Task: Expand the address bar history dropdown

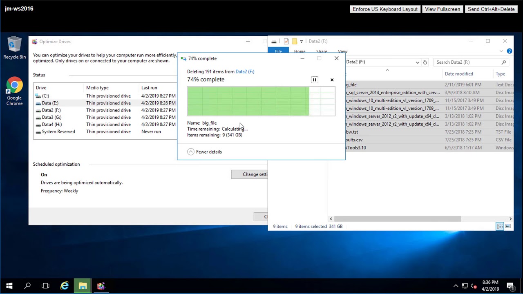Action: (x=417, y=62)
